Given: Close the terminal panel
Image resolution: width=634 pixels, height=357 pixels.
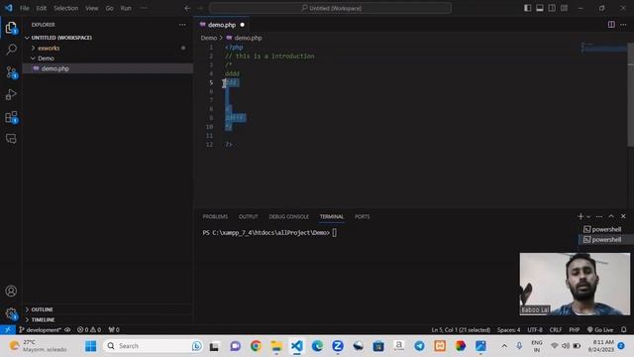Looking at the screenshot, I should point(623,216).
